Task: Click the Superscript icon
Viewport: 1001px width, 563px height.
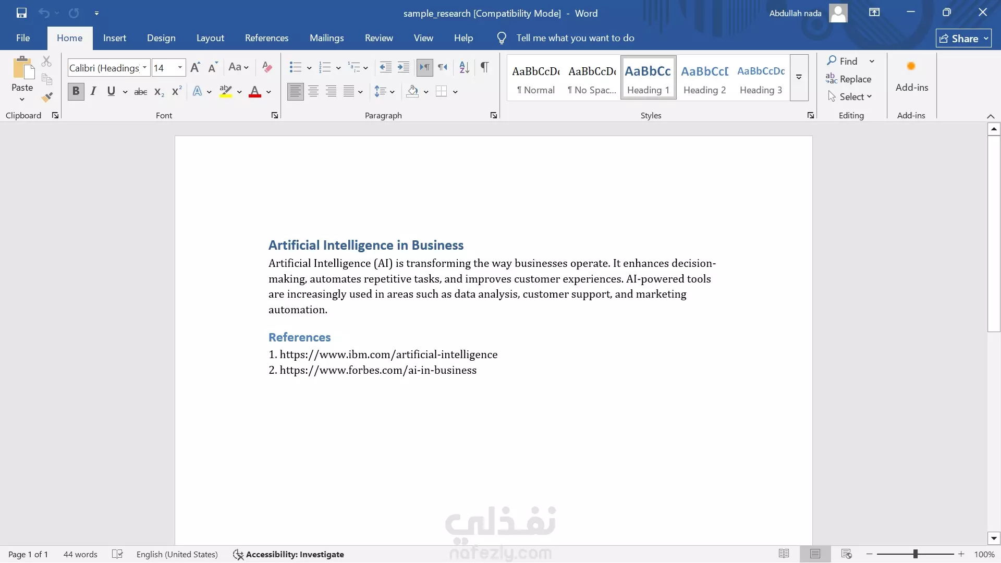Action: [177, 91]
